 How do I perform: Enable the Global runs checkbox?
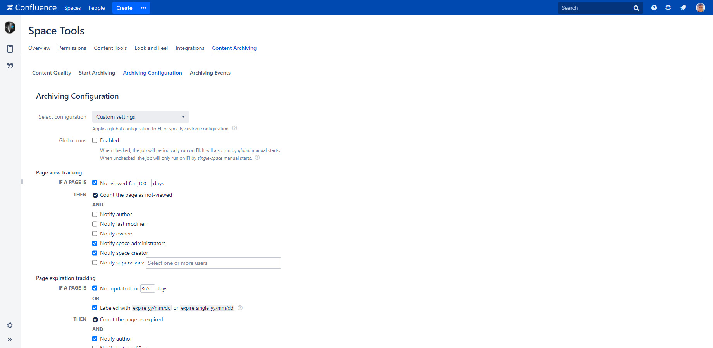point(95,140)
